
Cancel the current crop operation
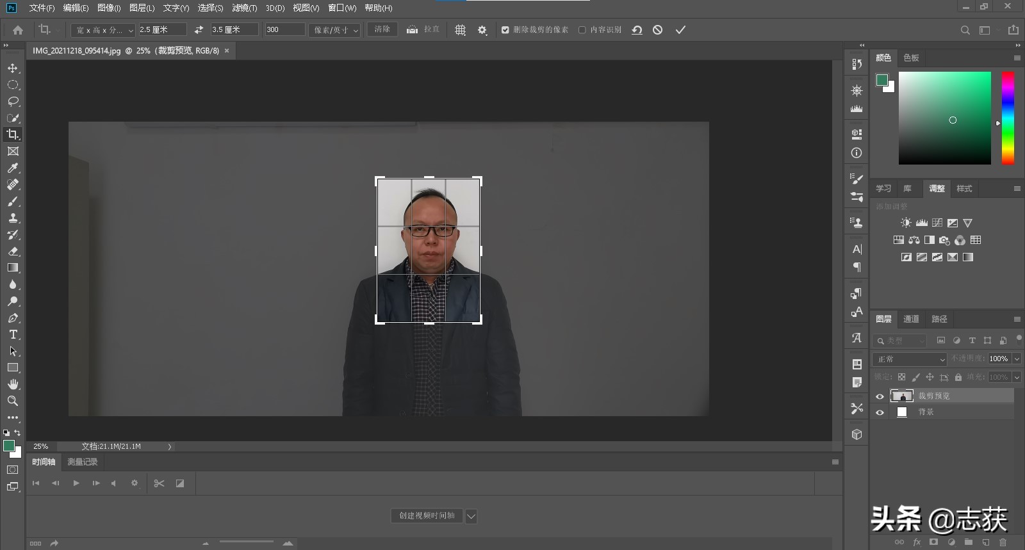657,30
